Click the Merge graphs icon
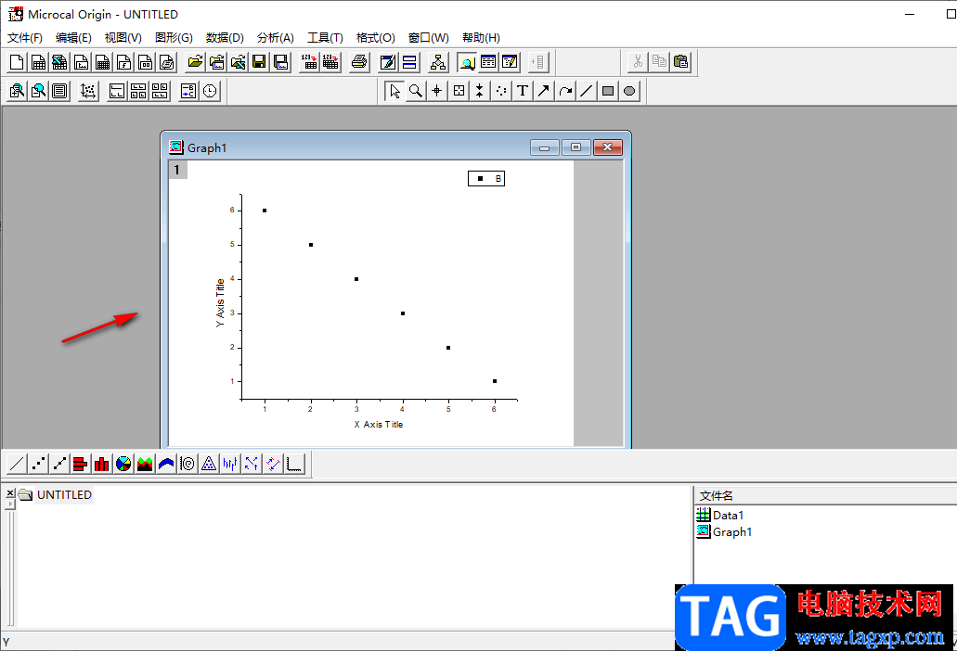 (160, 92)
